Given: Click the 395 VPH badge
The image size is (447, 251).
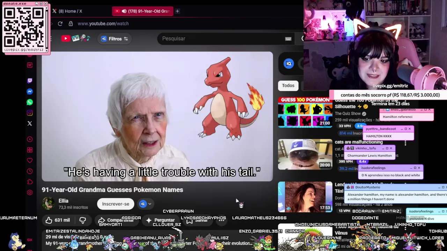Looking at the screenshot, I should [346, 162].
